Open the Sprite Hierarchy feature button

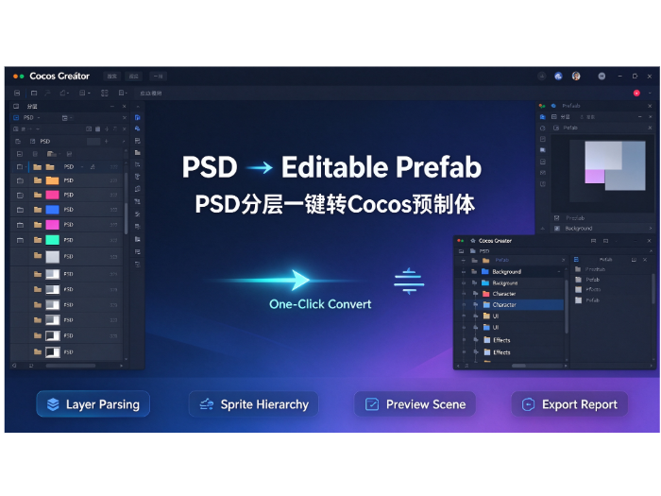253,404
